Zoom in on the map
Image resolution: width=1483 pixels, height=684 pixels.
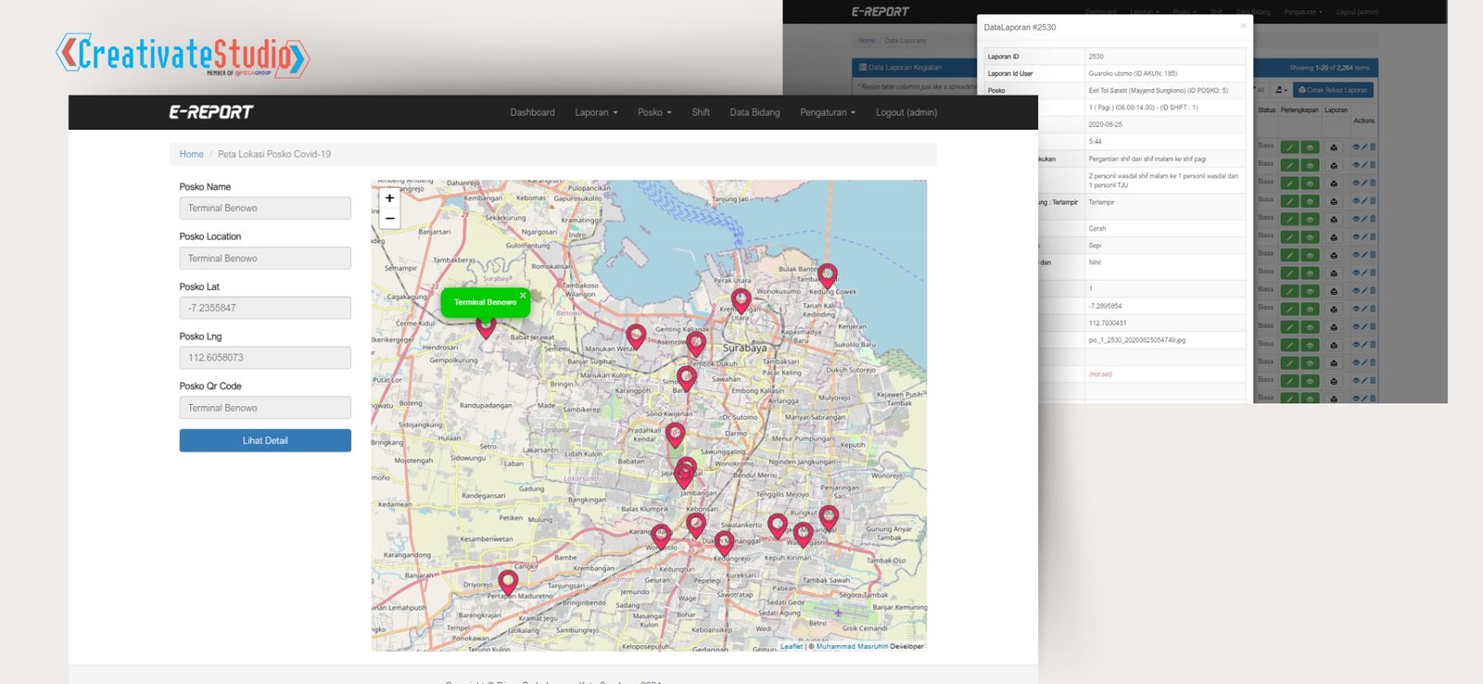[390, 198]
